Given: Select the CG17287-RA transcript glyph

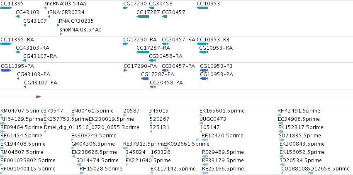Looking at the screenshot, I should (x=143, y=52).
